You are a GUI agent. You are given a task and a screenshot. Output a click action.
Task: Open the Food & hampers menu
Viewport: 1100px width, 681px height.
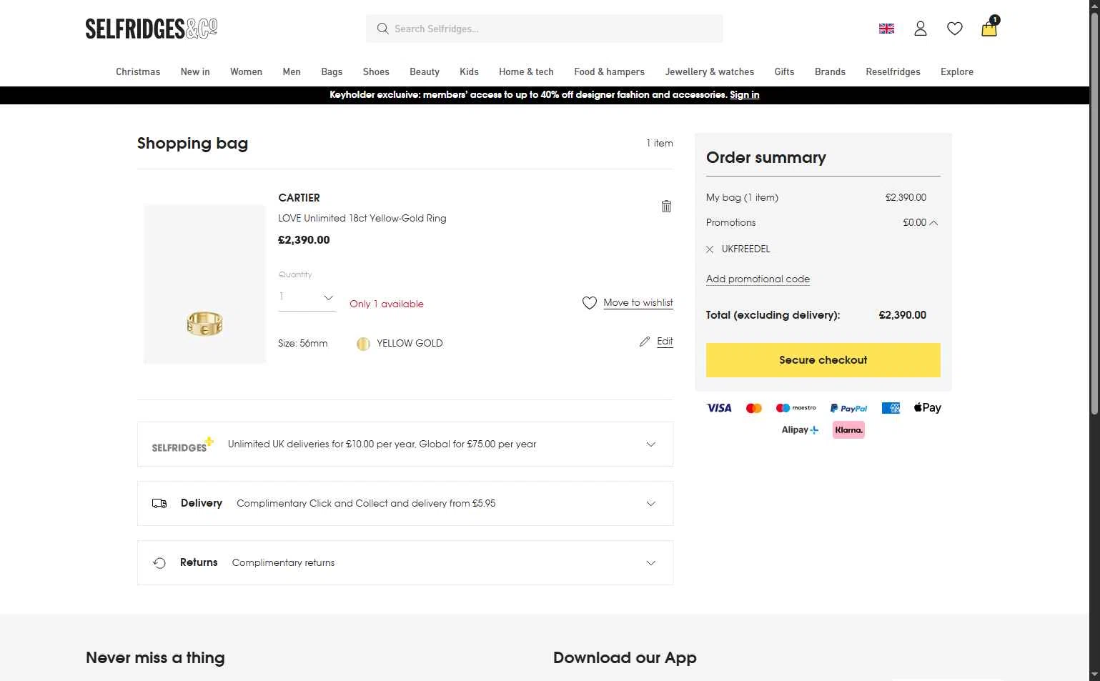(x=609, y=71)
